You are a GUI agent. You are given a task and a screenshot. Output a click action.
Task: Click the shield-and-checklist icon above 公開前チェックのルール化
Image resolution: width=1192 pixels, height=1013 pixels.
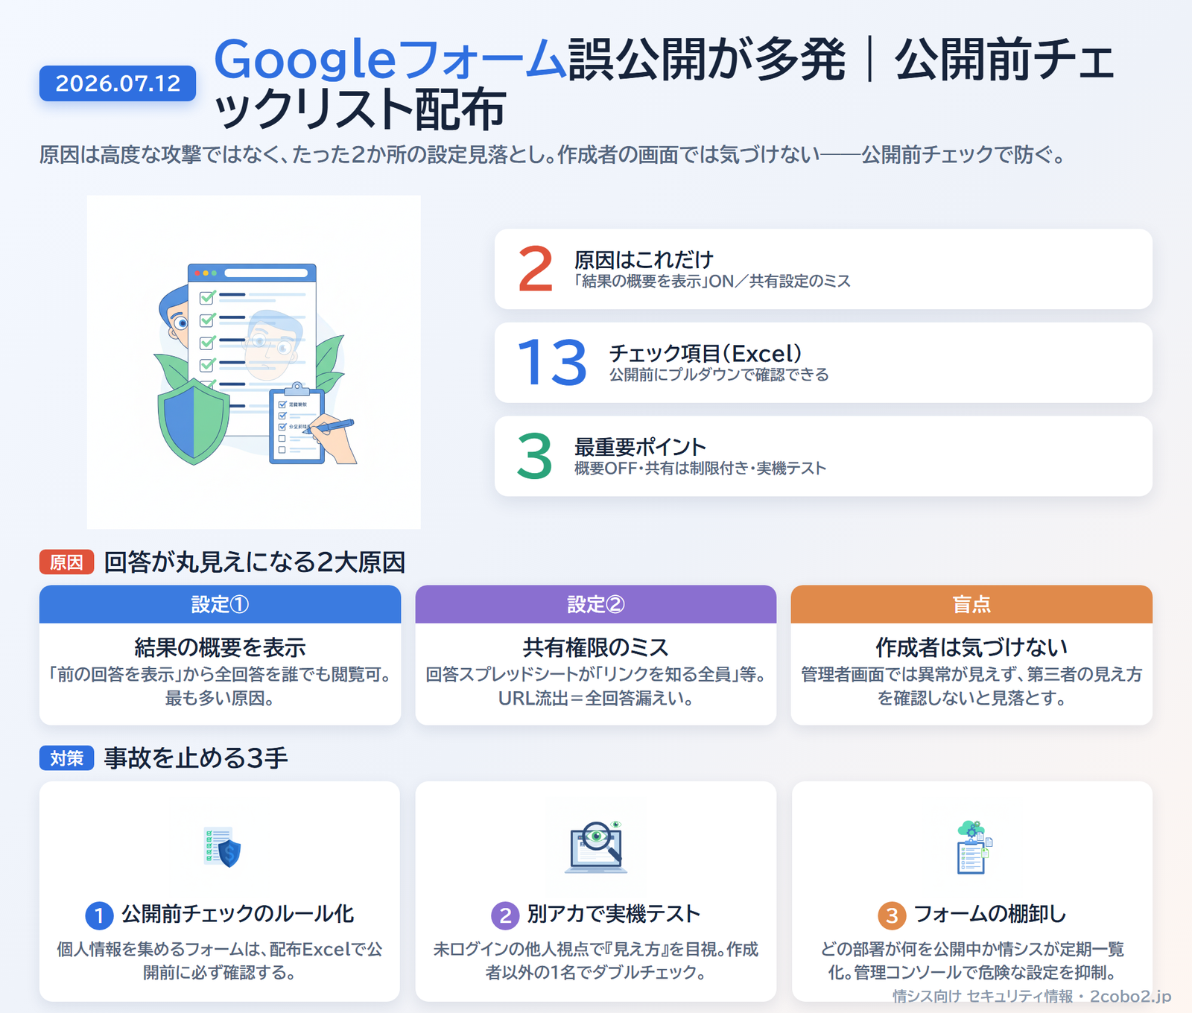tap(221, 847)
